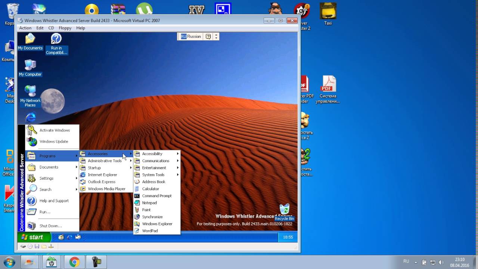This screenshot has height=269, width=478.
Task: Open the Action menu in Virtual PC
Action: pyautogui.click(x=25, y=28)
